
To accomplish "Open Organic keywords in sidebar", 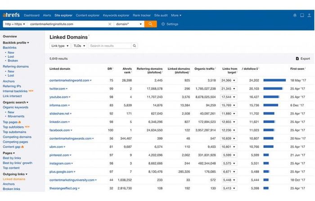I will pyautogui.click(x=15, y=107).
